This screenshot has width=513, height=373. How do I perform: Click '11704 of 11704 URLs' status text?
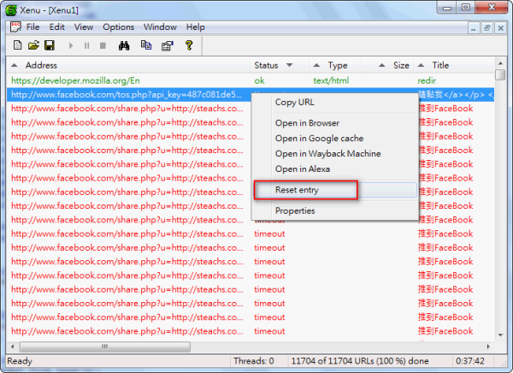pyautogui.click(x=360, y=361)
